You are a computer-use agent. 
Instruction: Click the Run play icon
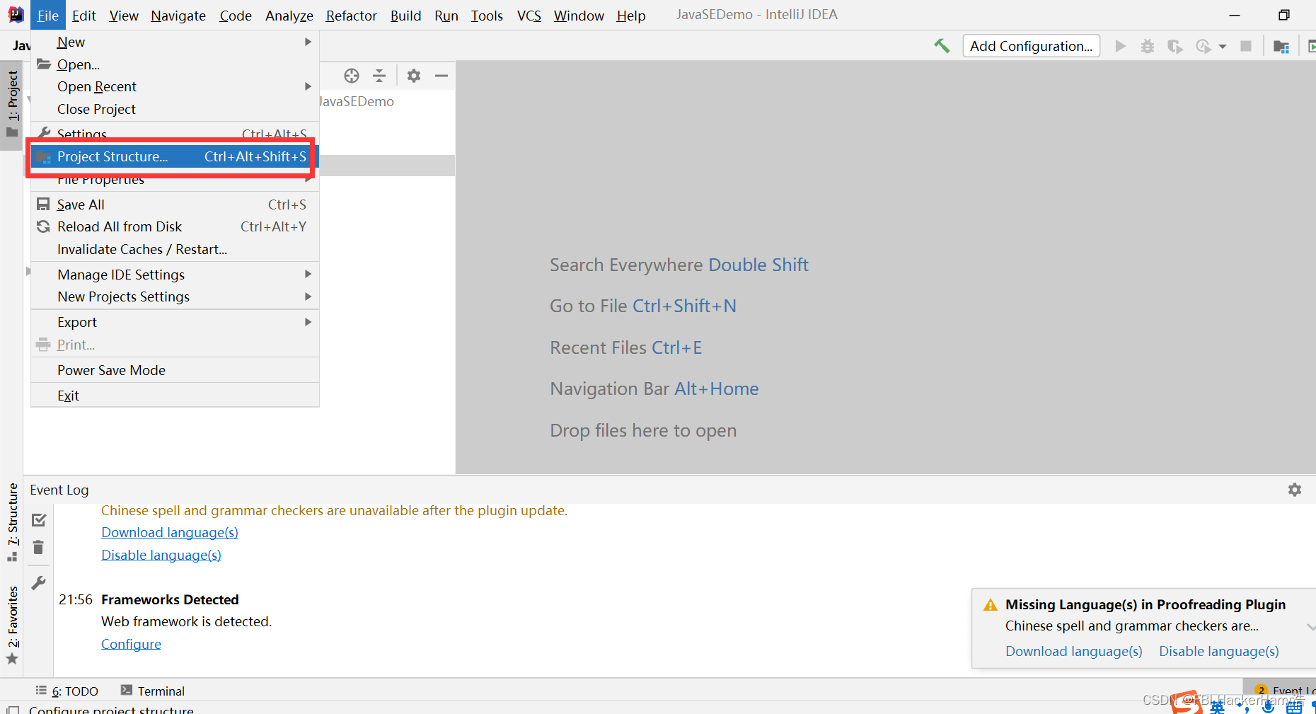1120,46
